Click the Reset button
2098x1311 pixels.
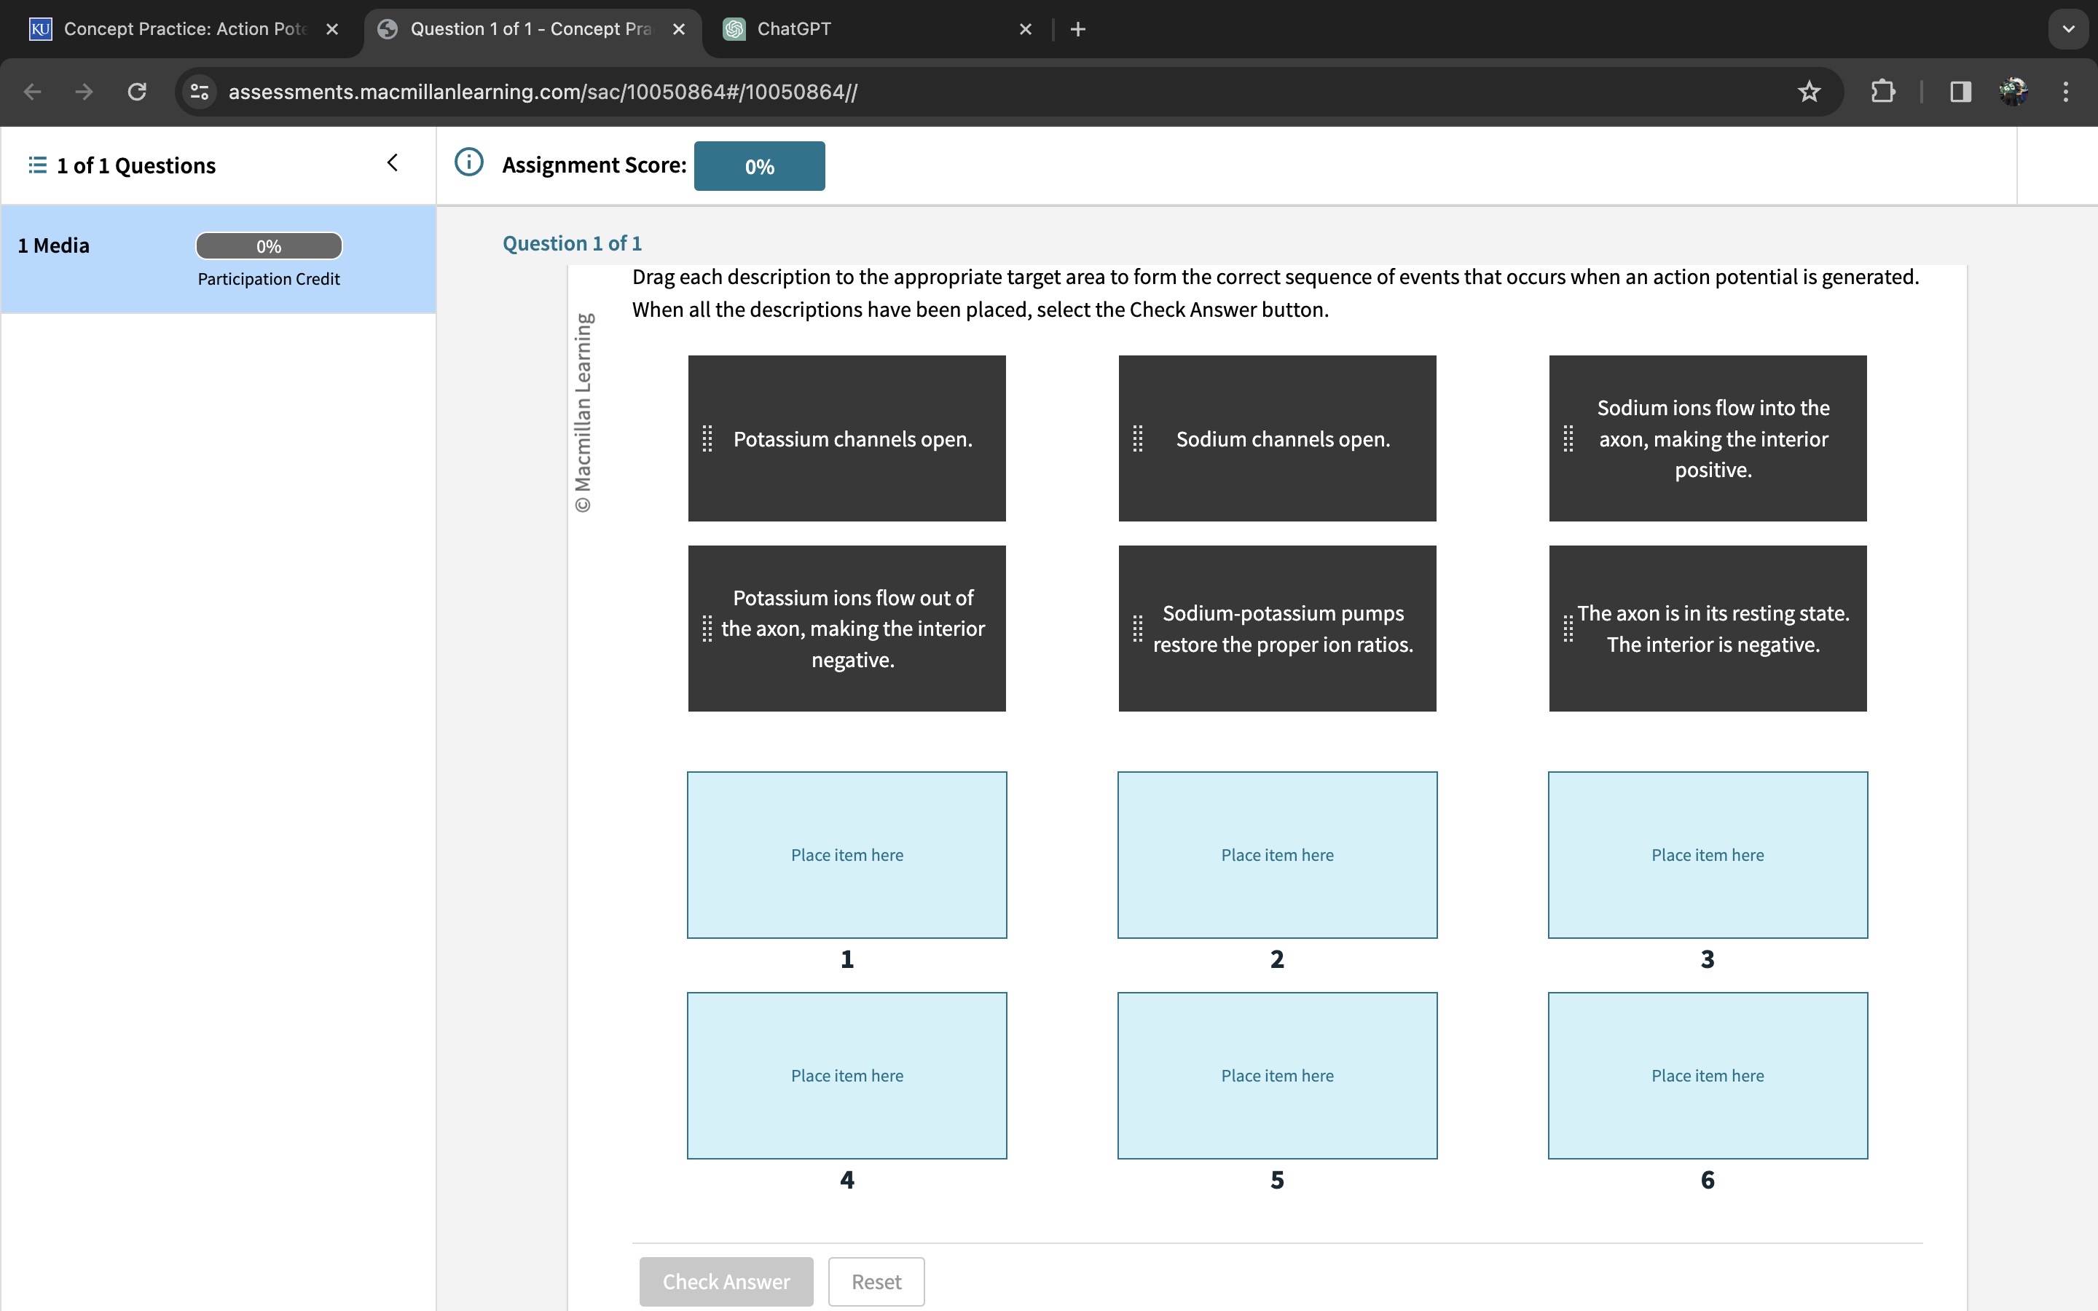[x=876, y=1280]
